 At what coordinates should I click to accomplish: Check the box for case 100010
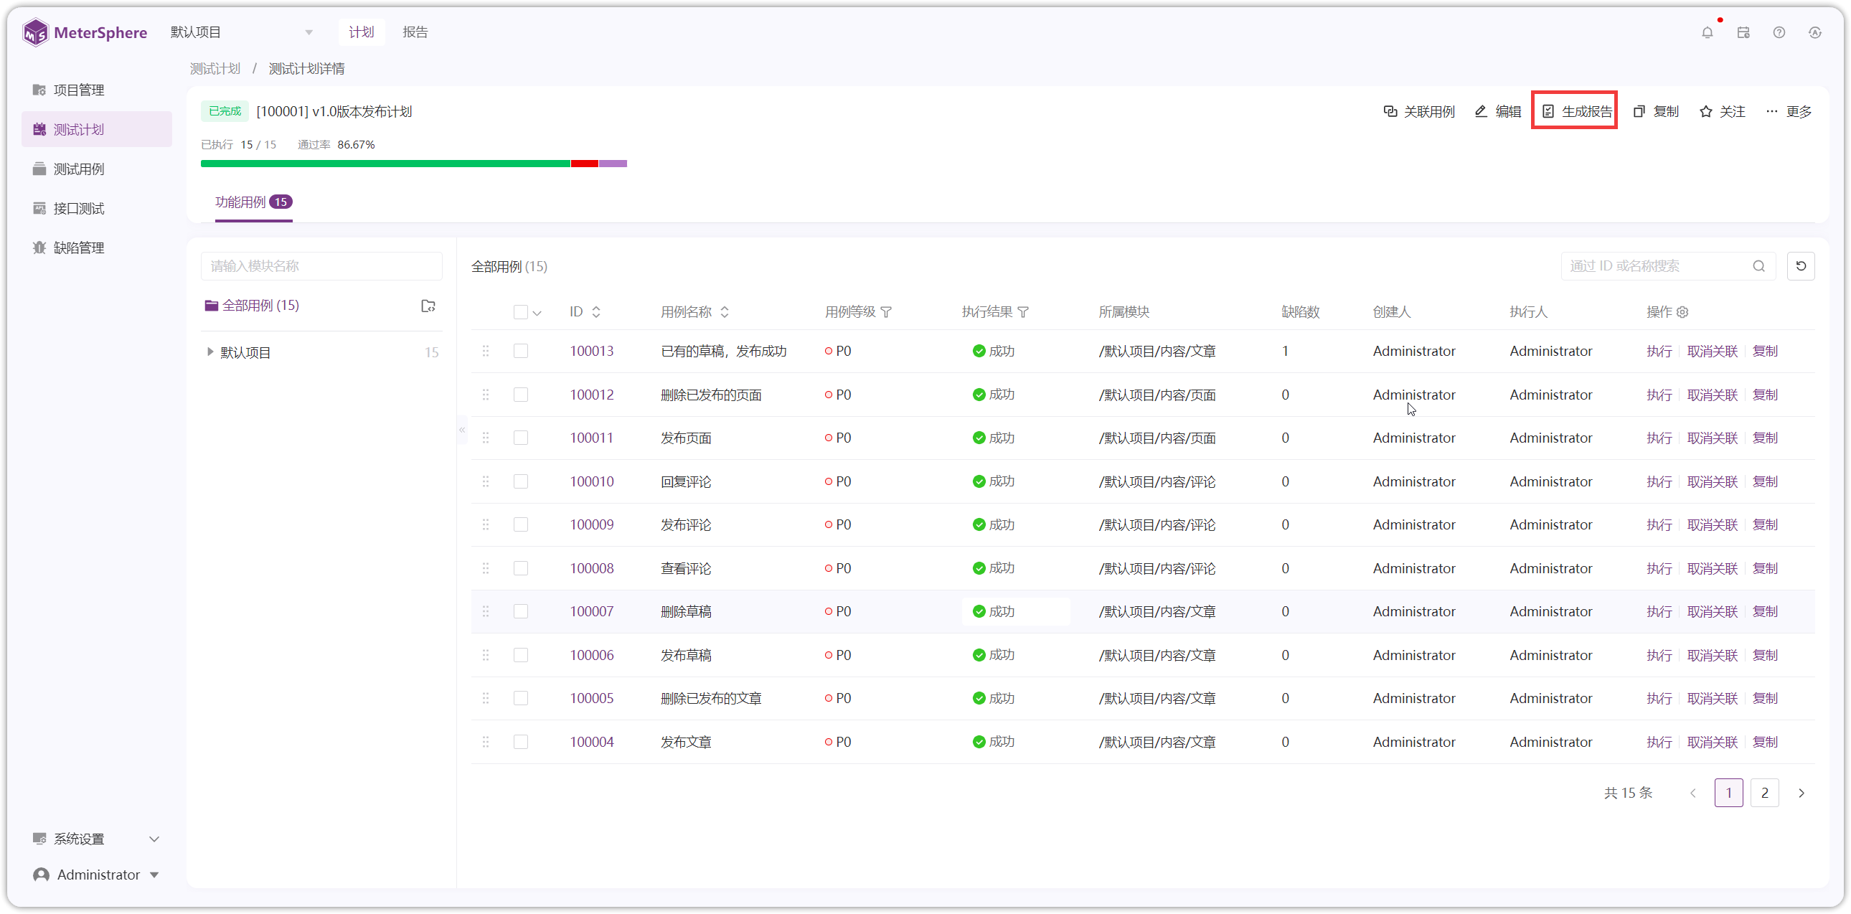point(521,481)
